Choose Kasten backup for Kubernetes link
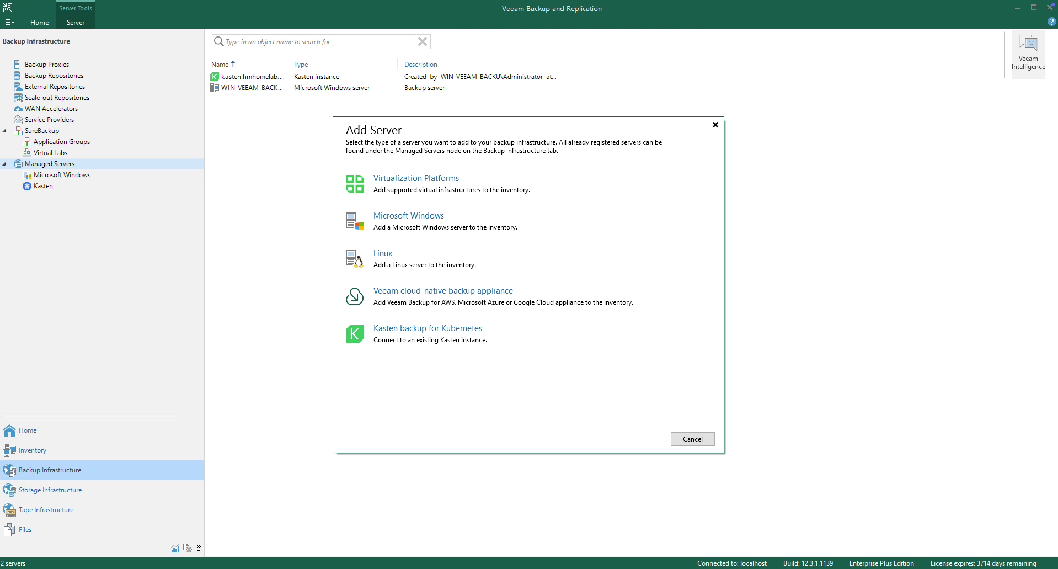This screenshot has height=569, width=1058. 428,328
